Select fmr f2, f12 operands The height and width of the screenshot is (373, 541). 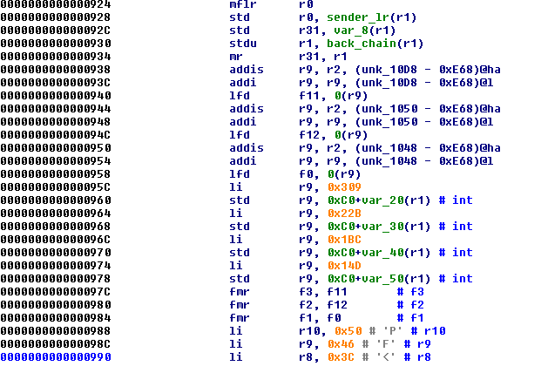(x=323, y=305)
